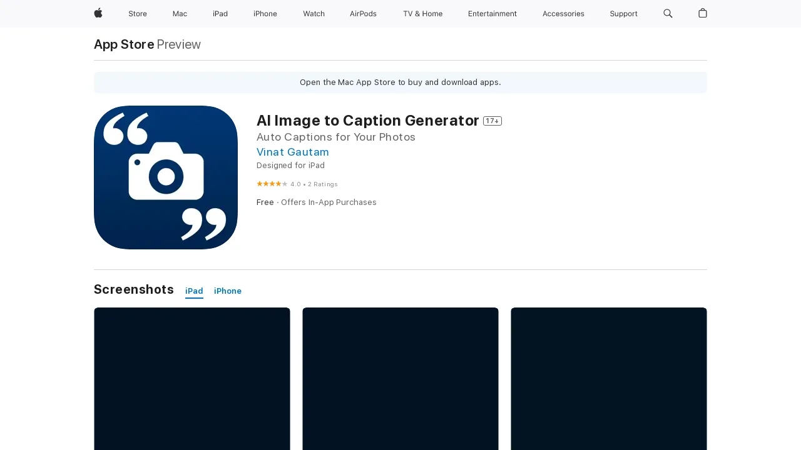Open the Support page
Image resolution: width=801 pixels, height=450 pixels.
point(623,14)
